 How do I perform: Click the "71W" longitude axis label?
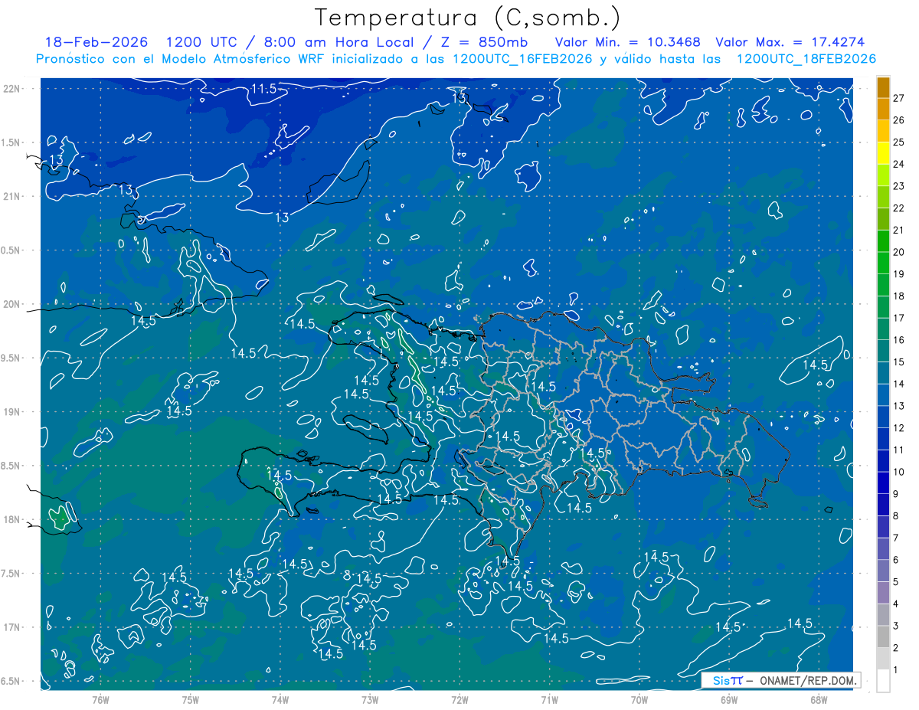(549, 700)
